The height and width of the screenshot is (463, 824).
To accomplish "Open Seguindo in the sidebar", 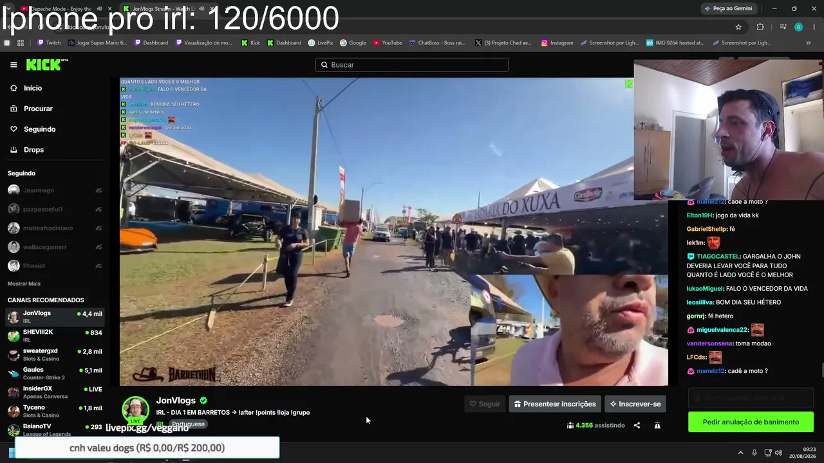I will point(39,129).
